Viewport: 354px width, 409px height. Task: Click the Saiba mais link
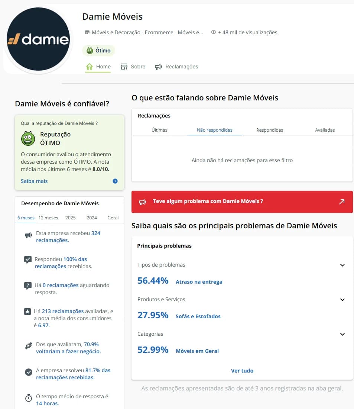[x=34, y=181]
